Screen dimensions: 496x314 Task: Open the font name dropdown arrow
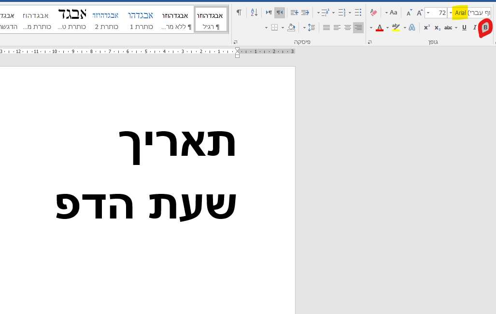(x=451, y=13)
